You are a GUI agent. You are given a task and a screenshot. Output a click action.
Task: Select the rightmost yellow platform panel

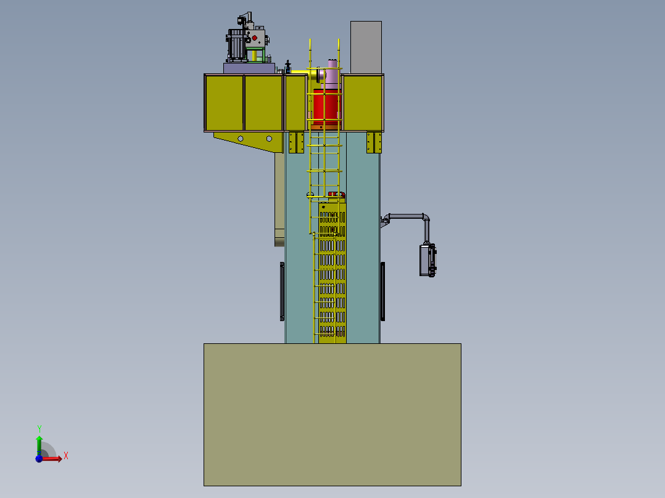click(363, 103)
